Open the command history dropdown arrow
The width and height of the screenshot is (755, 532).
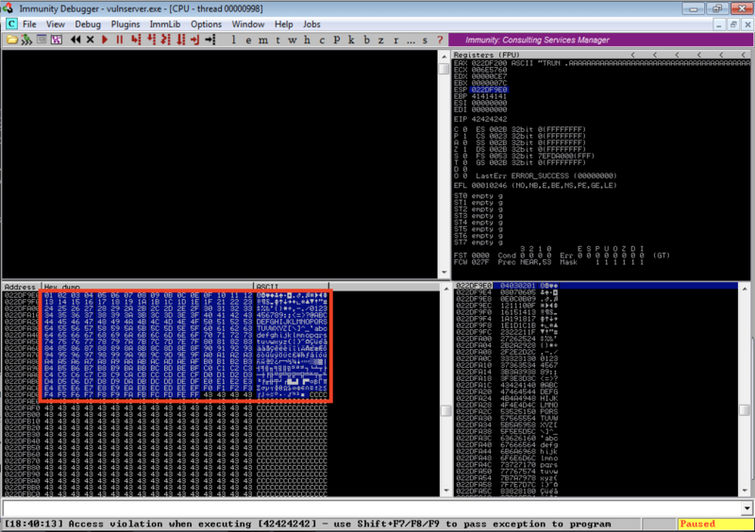747,507
